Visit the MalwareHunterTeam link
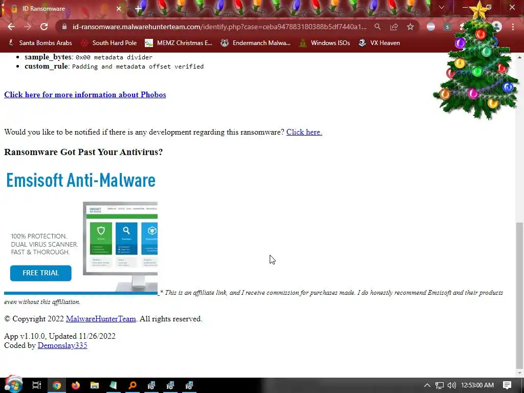 [x=101, y=319]
